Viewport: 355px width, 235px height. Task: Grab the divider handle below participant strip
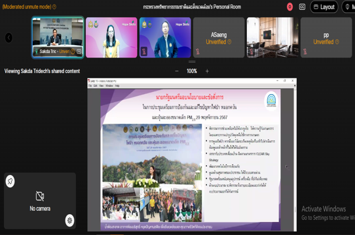click(192, 61)
